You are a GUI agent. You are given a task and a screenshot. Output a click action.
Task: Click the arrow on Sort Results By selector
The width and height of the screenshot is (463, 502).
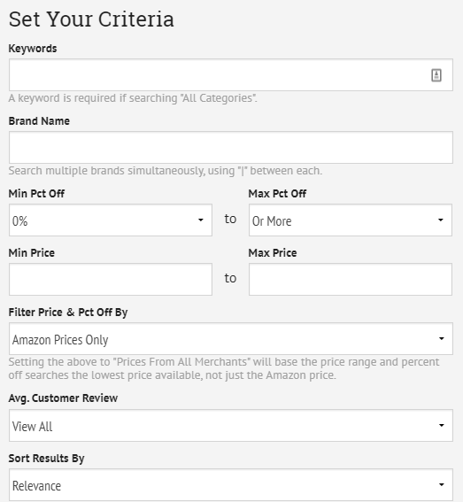442,484
